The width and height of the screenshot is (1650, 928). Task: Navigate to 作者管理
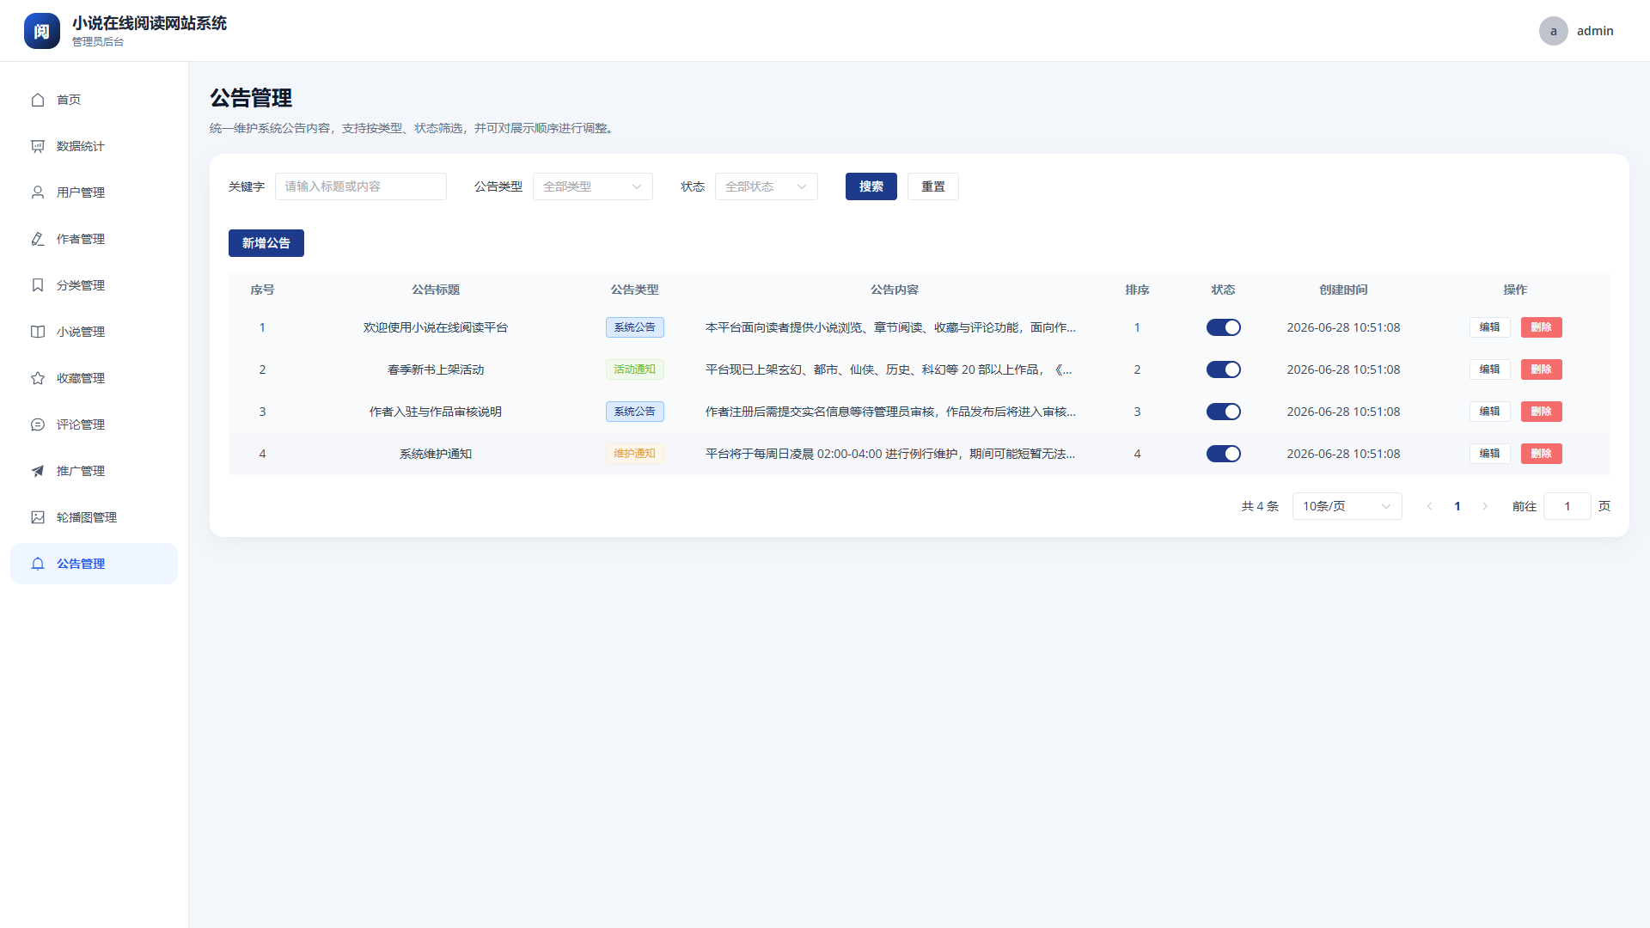click(94, 239)
